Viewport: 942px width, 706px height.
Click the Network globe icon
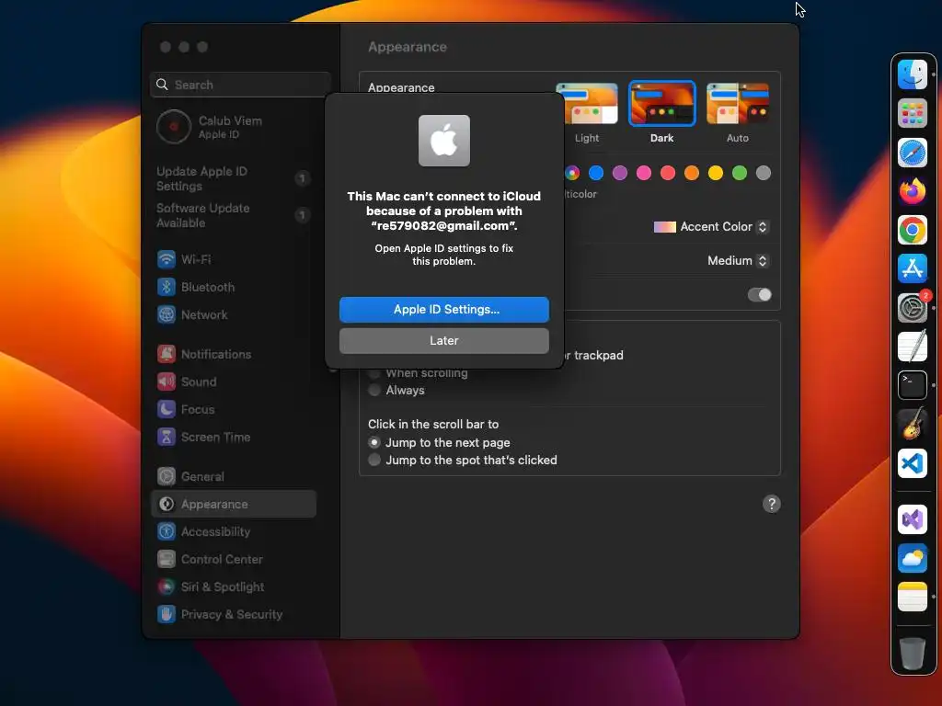click(167, 314)
